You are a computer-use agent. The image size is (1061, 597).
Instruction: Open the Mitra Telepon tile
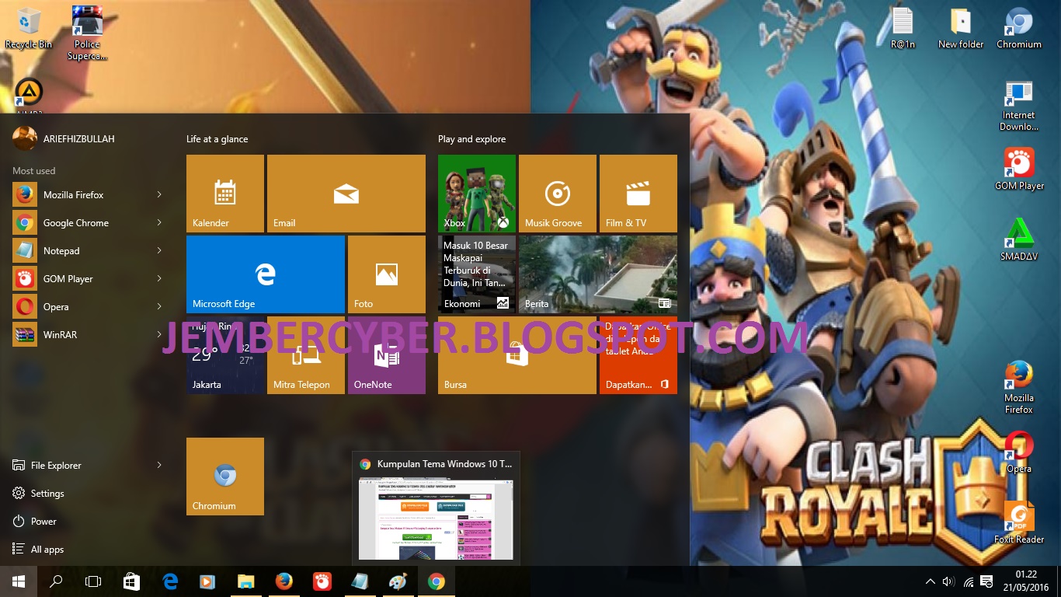pos(306,355)
